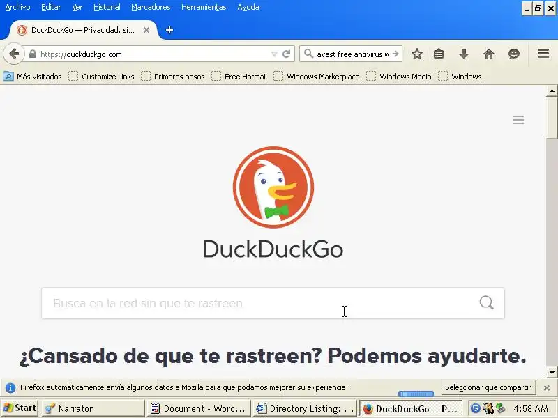Click scrollbar up arrow

(552, 91)
